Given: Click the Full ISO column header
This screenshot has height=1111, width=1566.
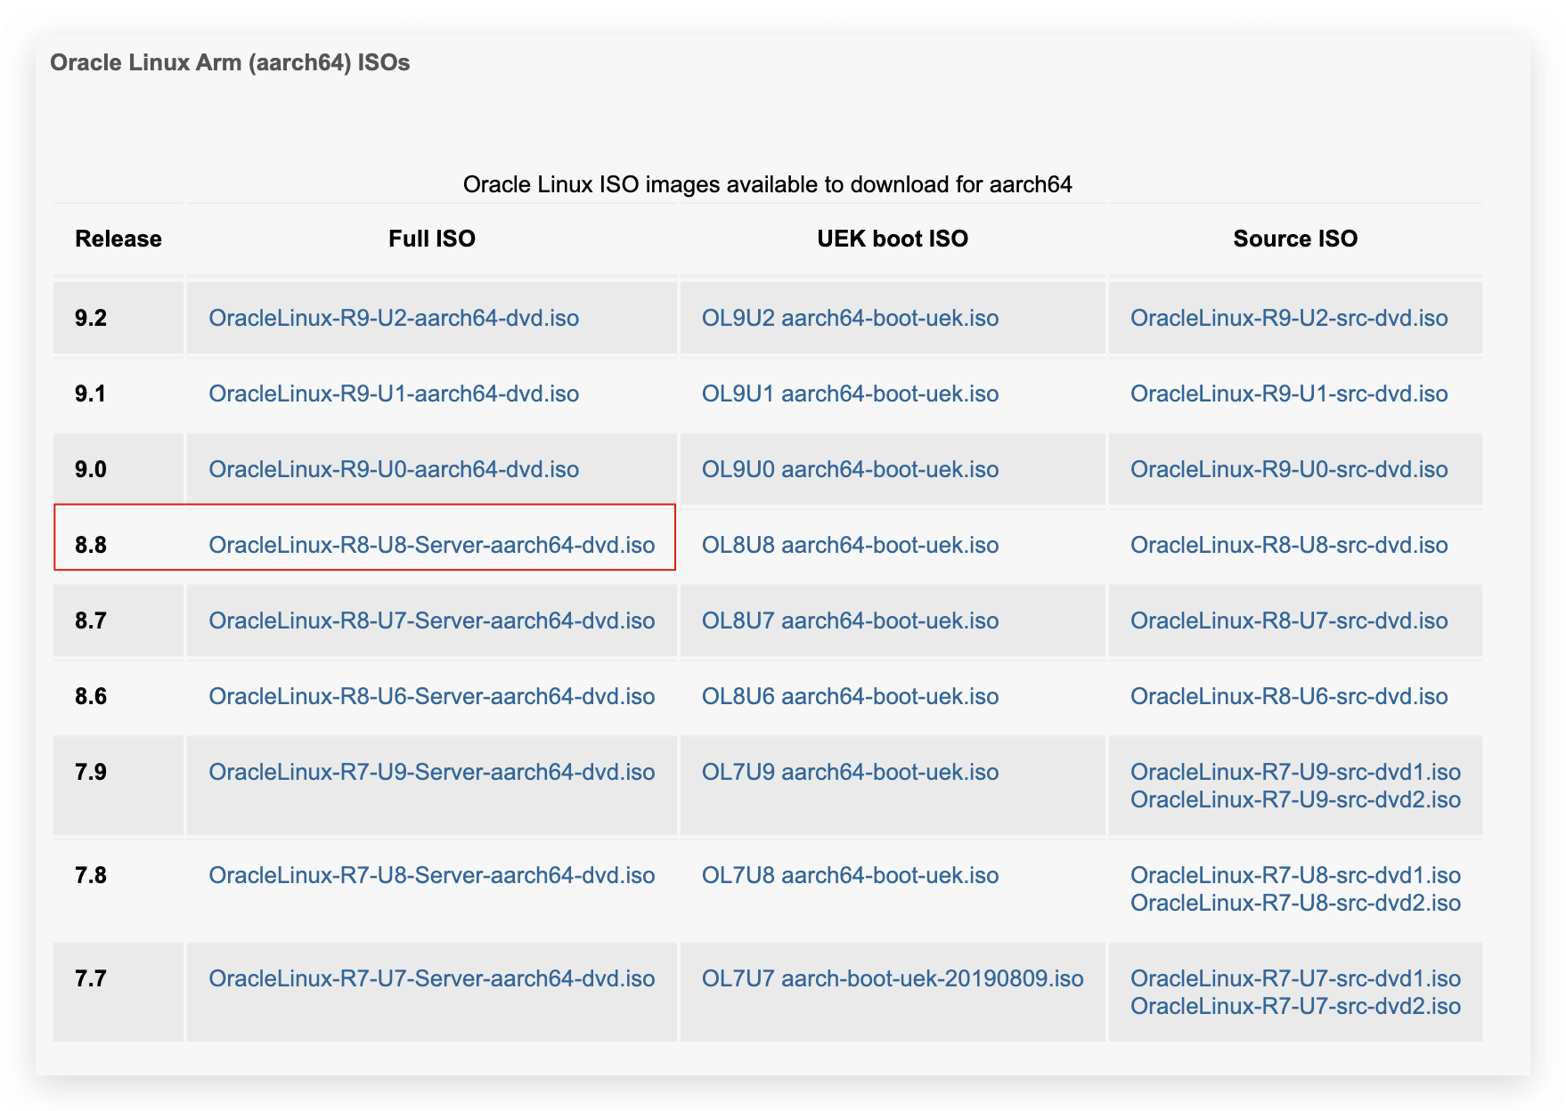Looking at the screenshot, I should [x=432, y=239].
